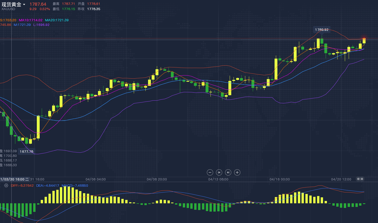The width and height of the screenshot is (378, 223).
Task: Click the MACD:-7.46850 label
Action: pos(75,186)
